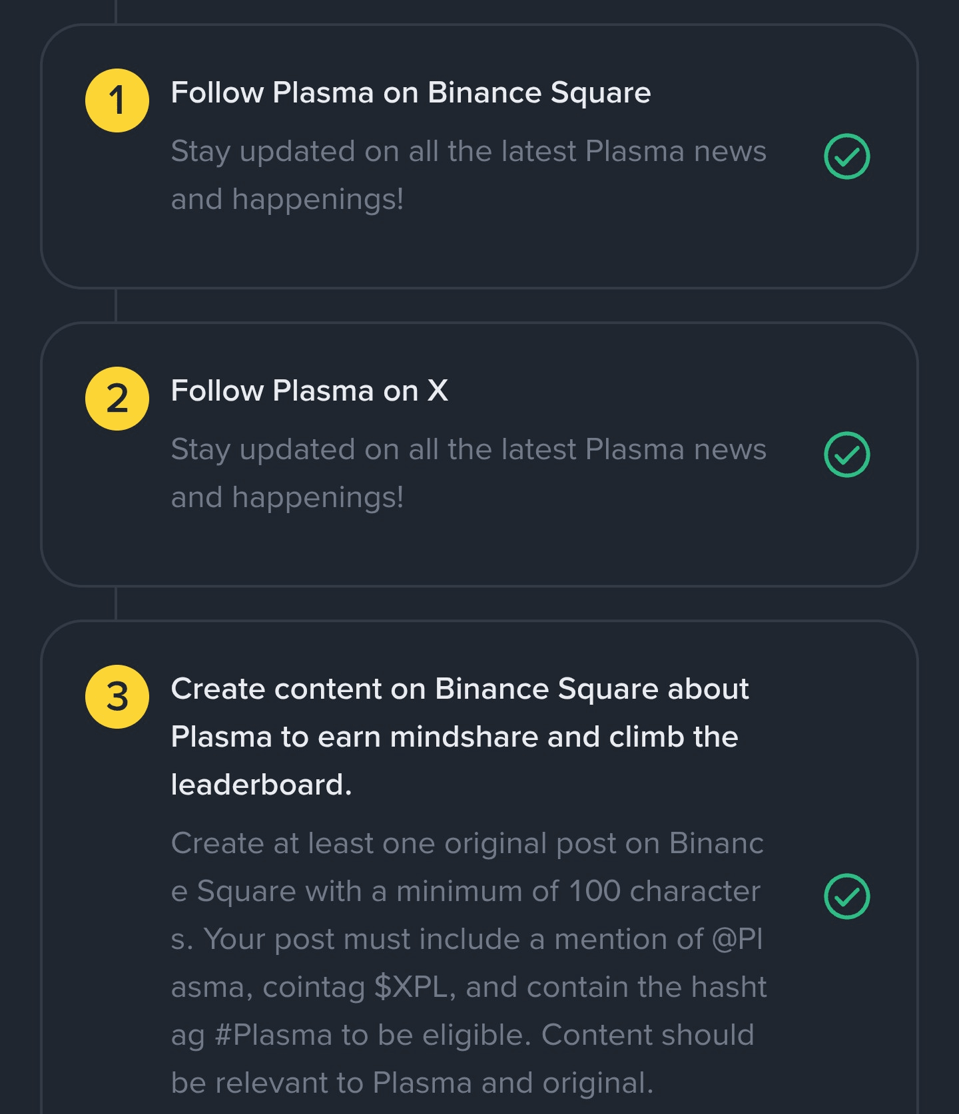Click green checkmark for Binance Square follow task
The image size is (959, 1114).
[846, 156]
